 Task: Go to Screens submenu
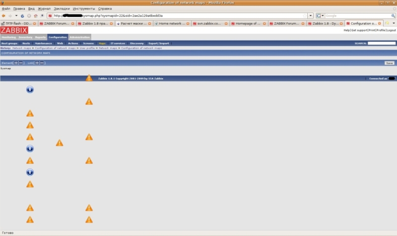88,43
